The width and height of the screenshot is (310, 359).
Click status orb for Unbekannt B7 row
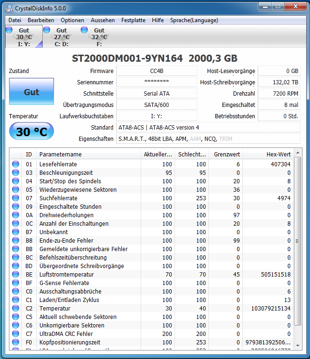[16, 232]
